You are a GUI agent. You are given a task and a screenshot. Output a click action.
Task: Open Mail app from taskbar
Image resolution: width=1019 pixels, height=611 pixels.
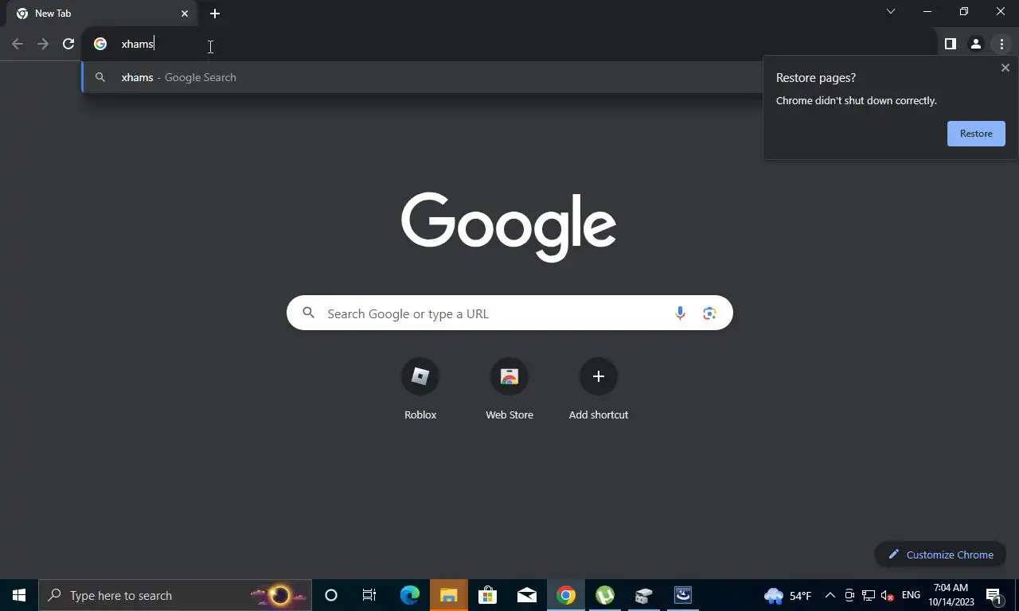526,595
